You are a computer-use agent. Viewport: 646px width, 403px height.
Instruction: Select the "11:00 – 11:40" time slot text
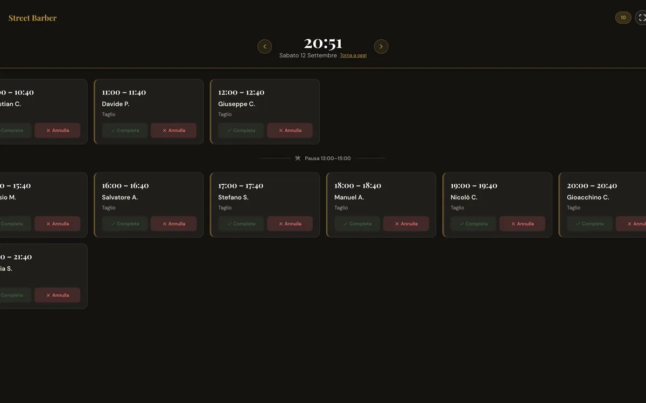point(124,92)
